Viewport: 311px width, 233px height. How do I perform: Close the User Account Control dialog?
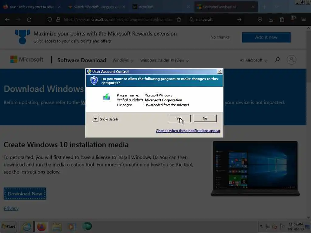click(220, 72)
